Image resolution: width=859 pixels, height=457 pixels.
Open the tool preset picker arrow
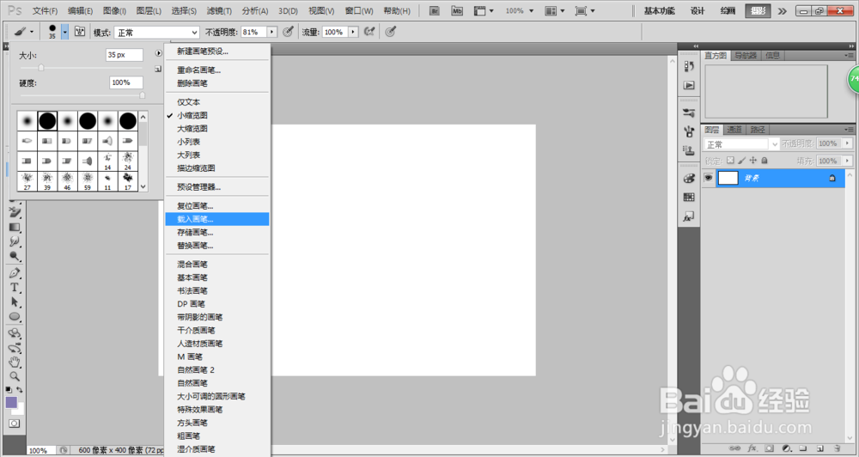click(31, 33)
